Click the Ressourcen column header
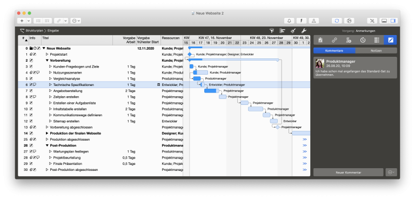The image size is (415, 199). point(172,40)
